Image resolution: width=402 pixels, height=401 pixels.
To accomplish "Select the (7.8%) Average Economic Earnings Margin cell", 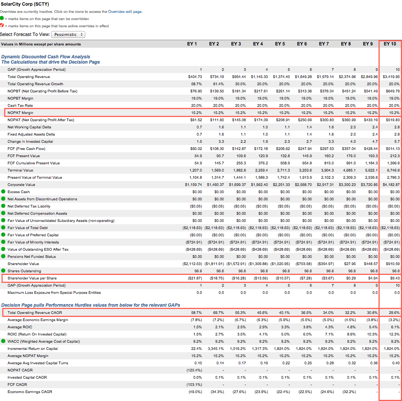I will click(x=196, y=320).
